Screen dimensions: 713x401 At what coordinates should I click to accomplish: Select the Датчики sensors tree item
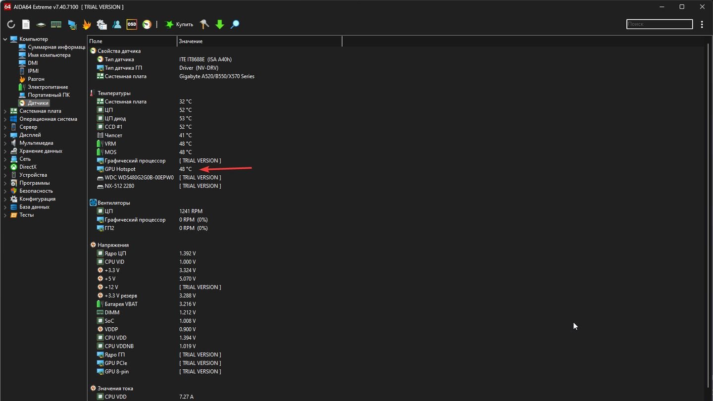pos(34,103)
